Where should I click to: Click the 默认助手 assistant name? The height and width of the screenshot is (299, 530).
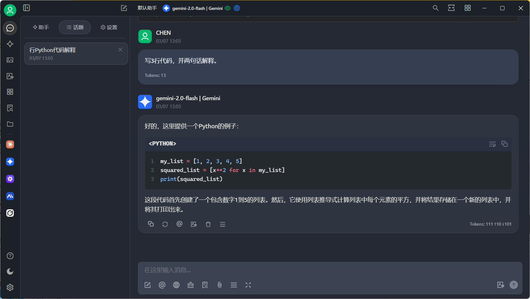tap(147, 8)
